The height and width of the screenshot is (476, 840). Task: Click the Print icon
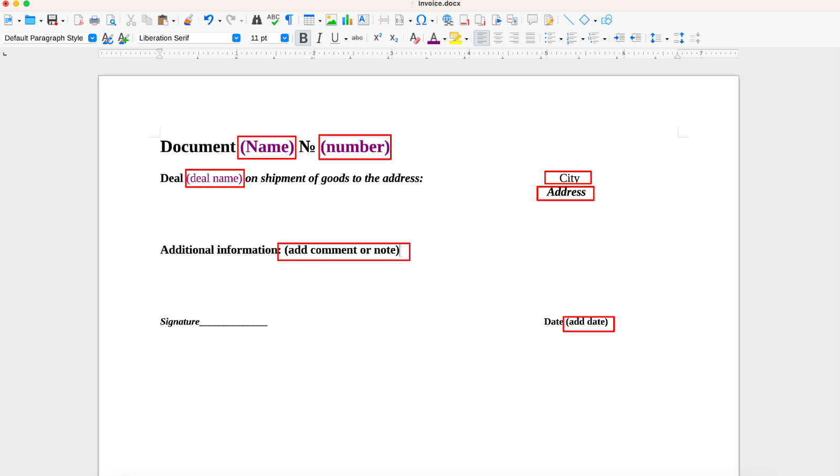(x=94, y=20)
